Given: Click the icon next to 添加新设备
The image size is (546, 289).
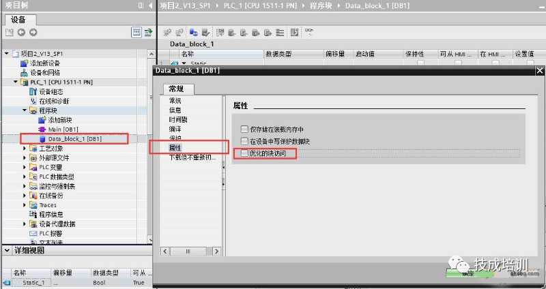Looking at the screenshot, I should pos(24,63).
